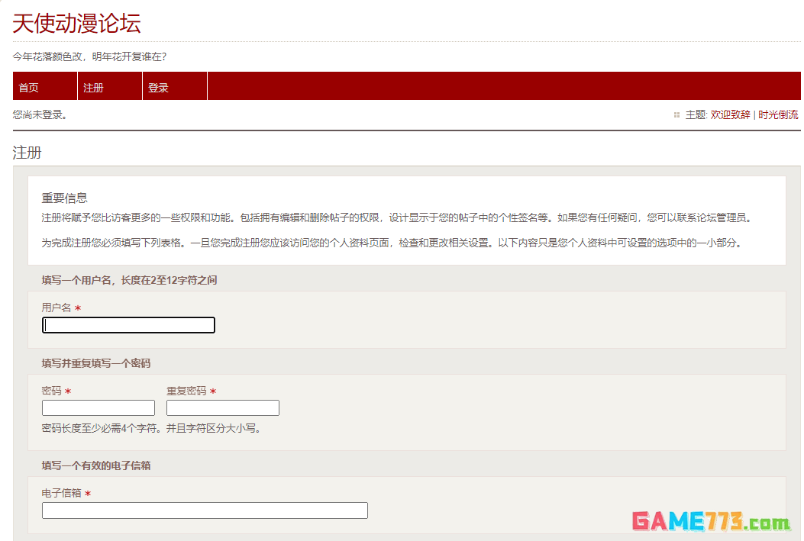
Task: Click the 您尚未登录 status text
Action: (x=40, y=115)
